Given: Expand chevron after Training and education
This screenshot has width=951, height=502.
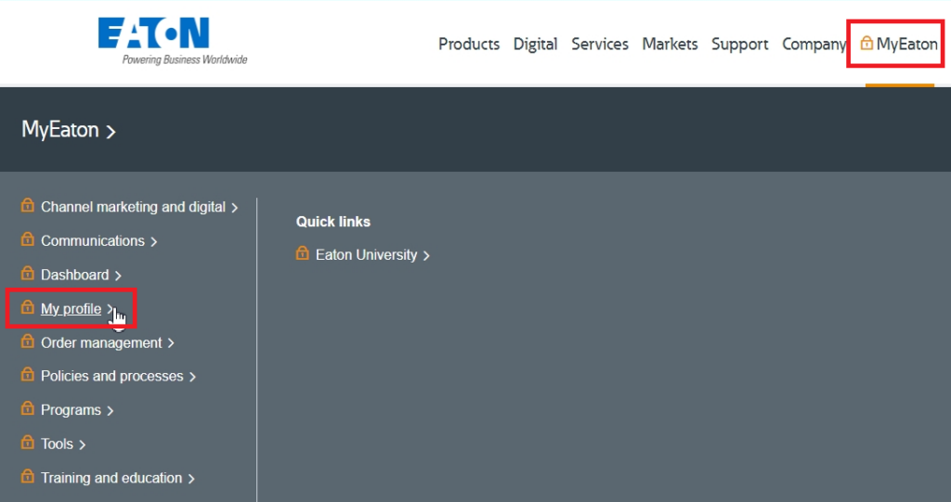Looking at the screenshot, I should tap(191, 479).
